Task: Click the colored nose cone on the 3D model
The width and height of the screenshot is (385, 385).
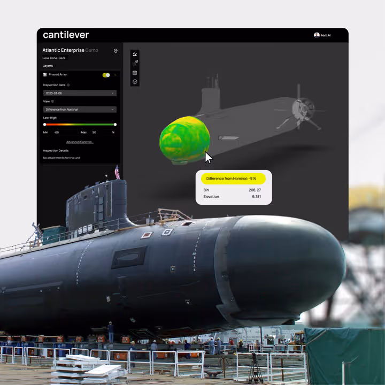Action: 184,138
